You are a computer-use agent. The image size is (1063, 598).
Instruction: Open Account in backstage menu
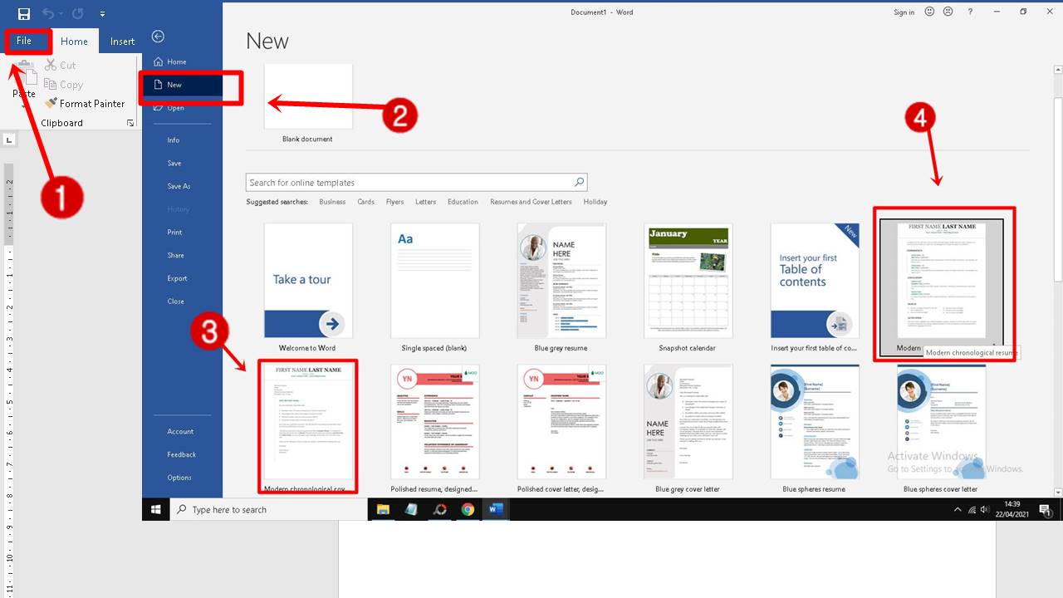click(x=182, y=432)
